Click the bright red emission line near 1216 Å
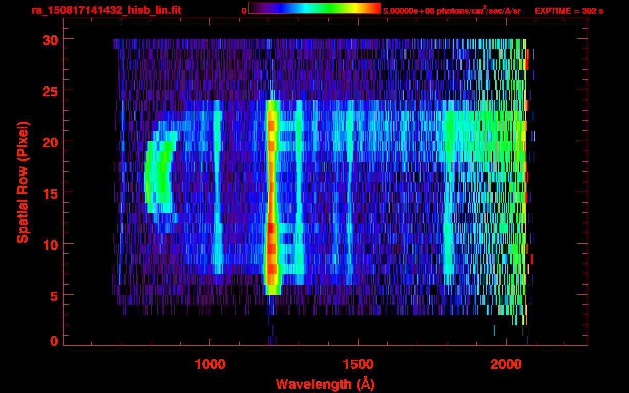The height and width of the screenshot is (393, 629). pyautogui.click(x=271, y=197)
